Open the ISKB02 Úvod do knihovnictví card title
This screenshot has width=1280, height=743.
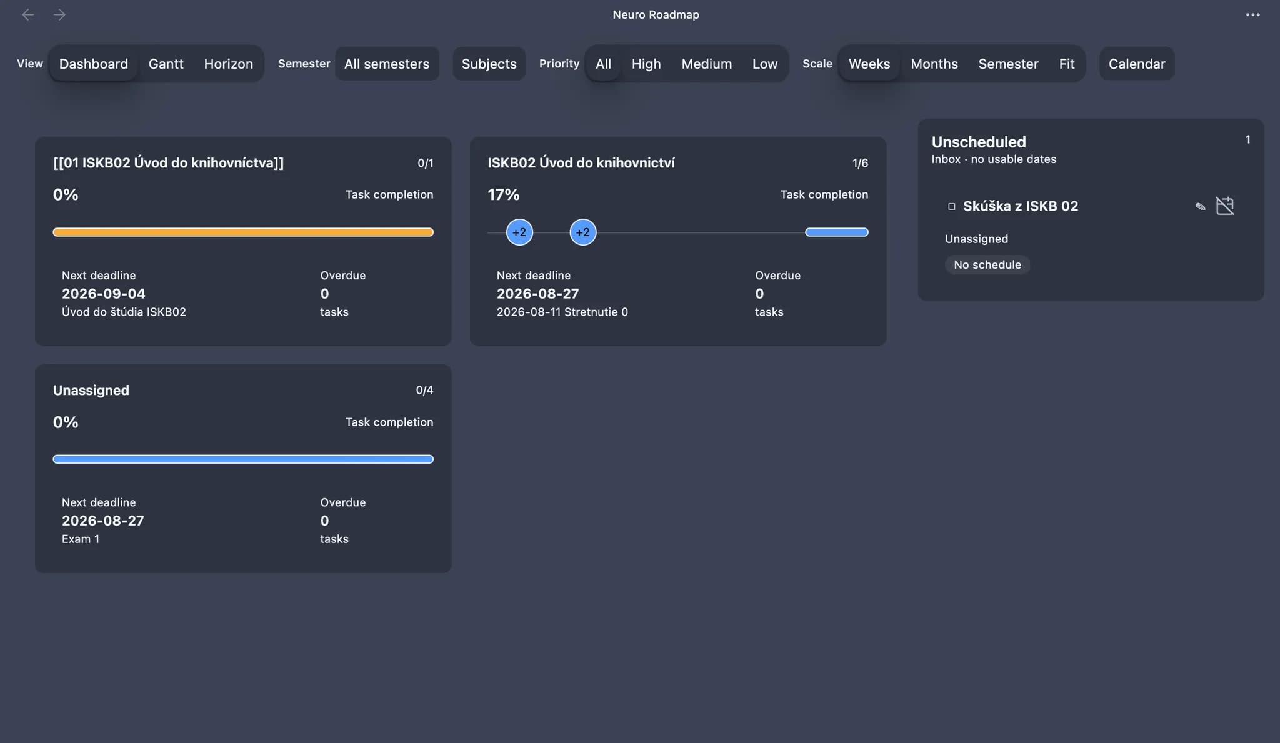point(581,163)
